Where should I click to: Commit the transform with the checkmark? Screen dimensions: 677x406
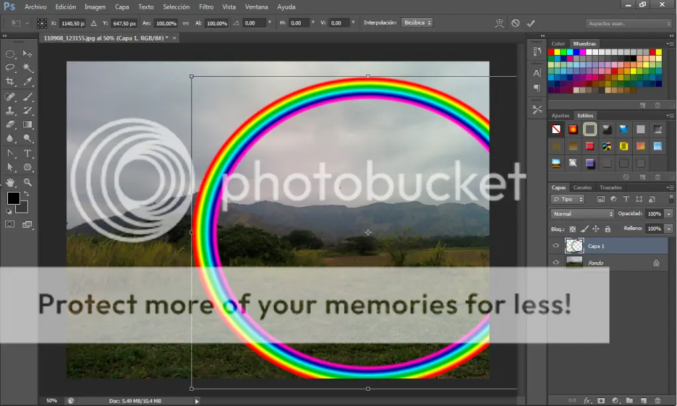531,23
